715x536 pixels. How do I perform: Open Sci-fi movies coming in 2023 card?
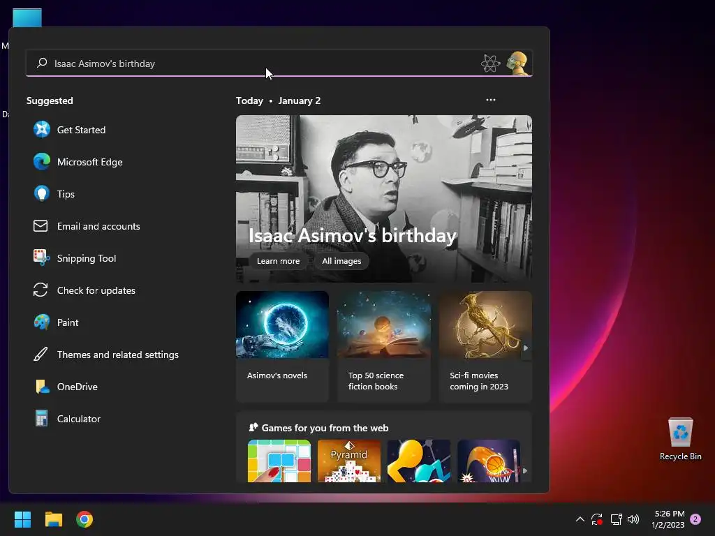pos(485,346)
